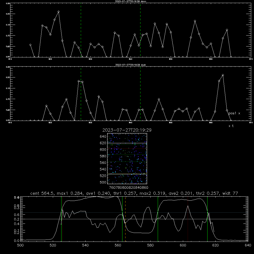
Task: Click the '2023-07-27T20:19:29 dusk' plot title
Action: (131, 65)
